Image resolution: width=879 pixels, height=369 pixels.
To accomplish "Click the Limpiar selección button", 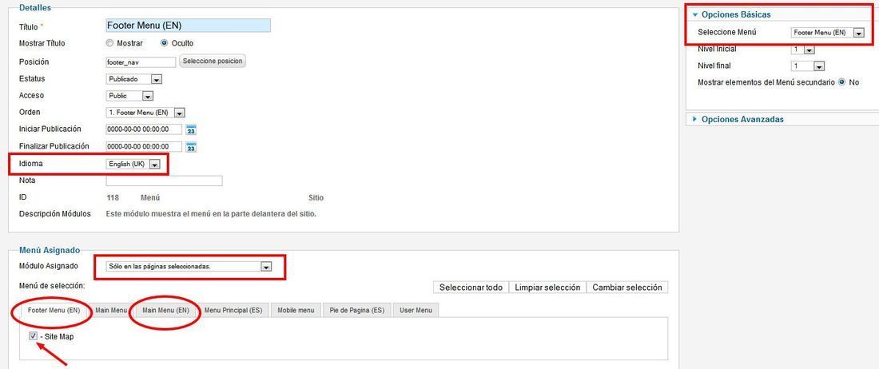I will [547, 288].
